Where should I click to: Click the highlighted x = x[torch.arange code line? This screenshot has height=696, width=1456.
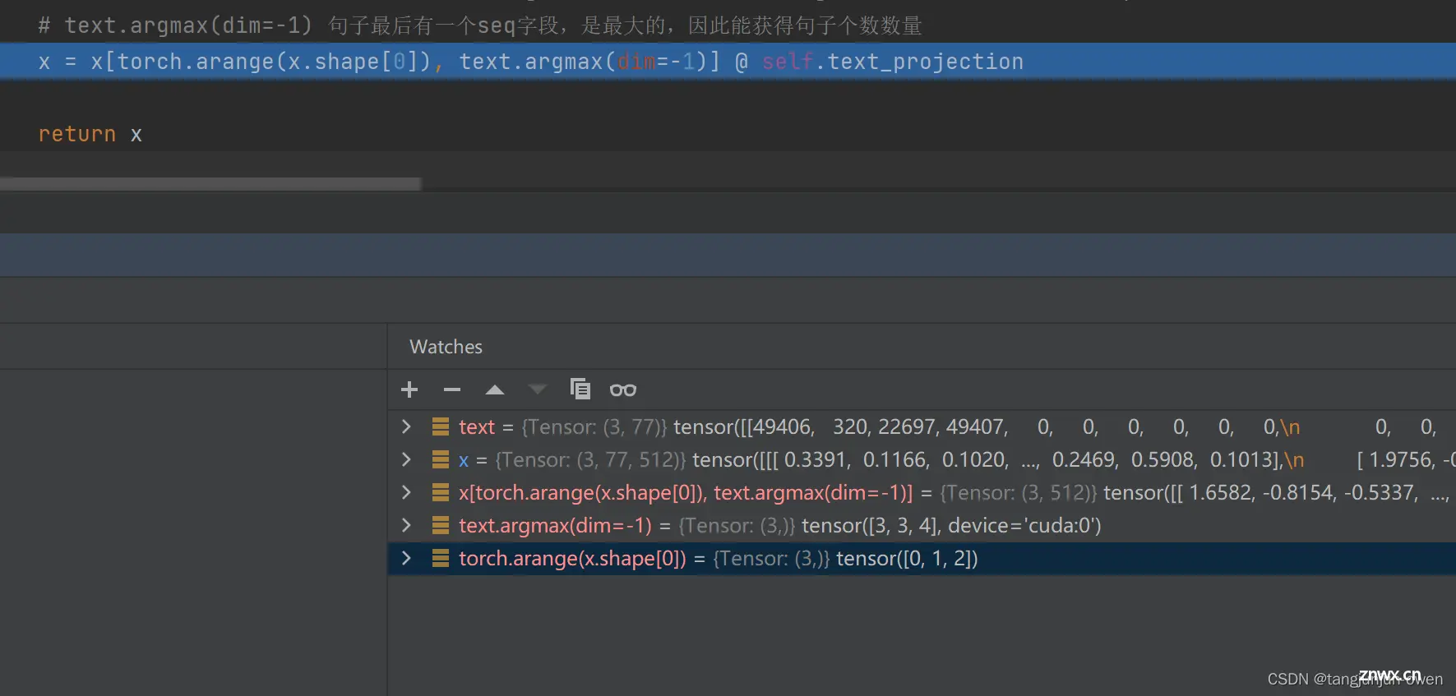(x=728, y=62)
